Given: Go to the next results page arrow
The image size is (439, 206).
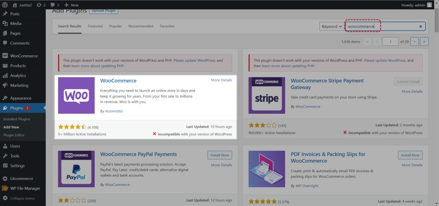Looking at the screenshot, I should [415, 42].
